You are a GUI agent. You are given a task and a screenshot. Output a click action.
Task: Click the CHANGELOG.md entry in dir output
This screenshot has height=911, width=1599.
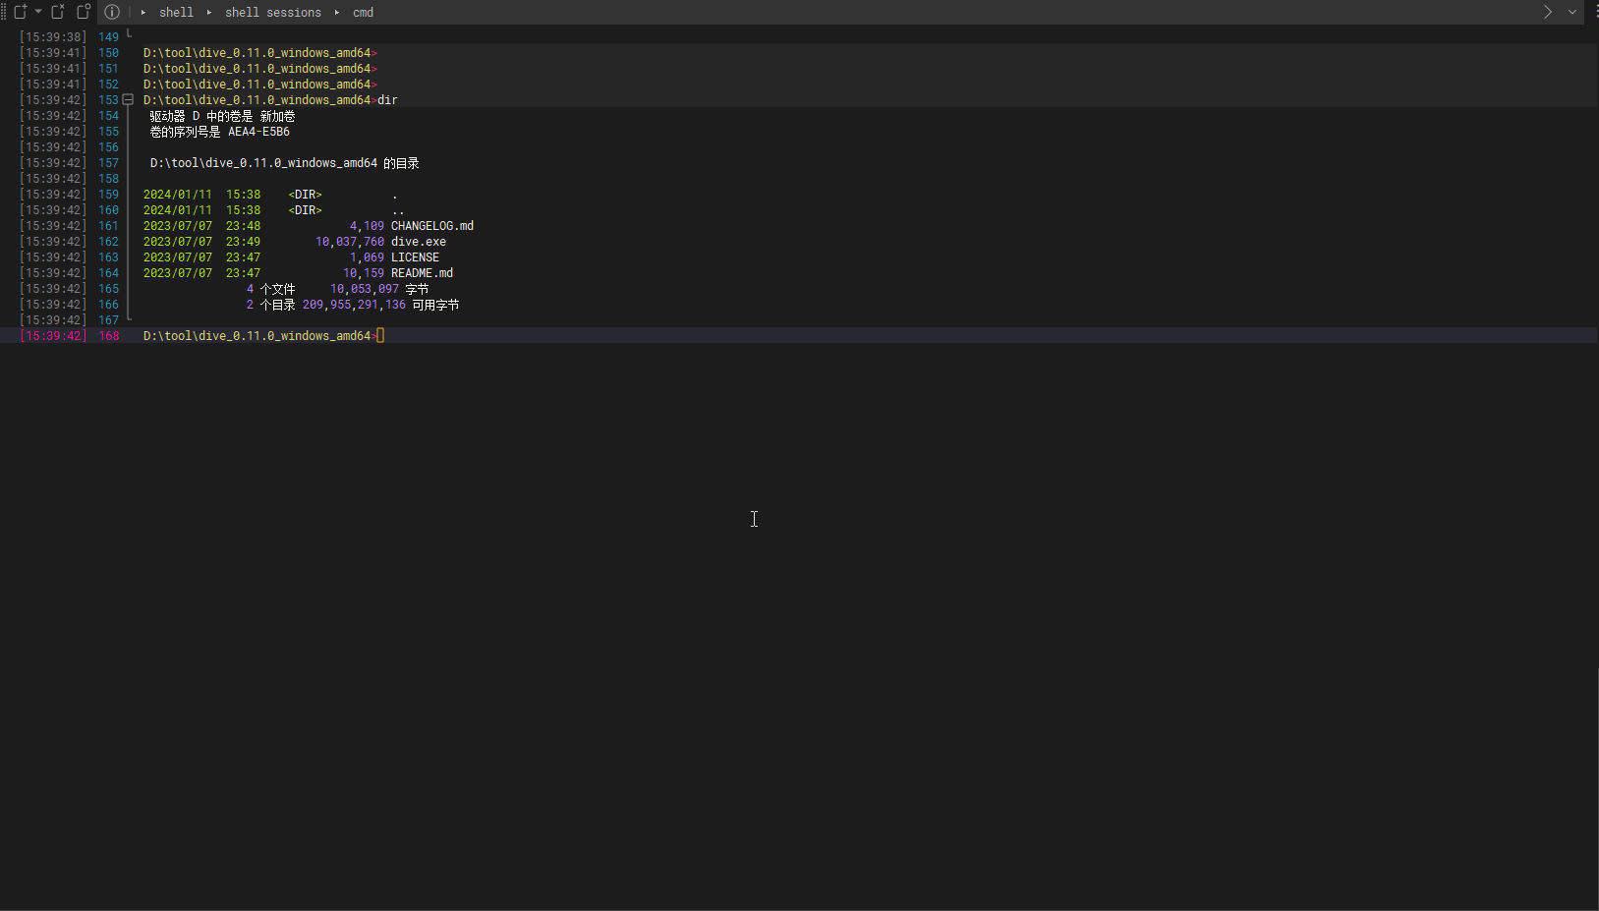(x=432, y=226)
